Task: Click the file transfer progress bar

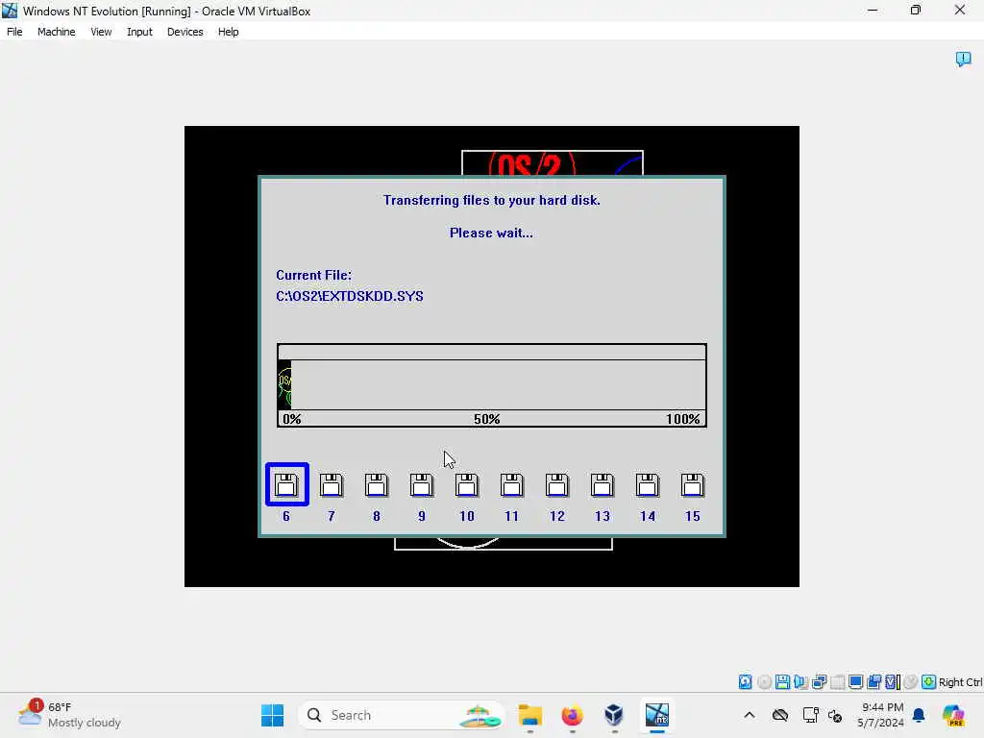Action: click(492, 384)
